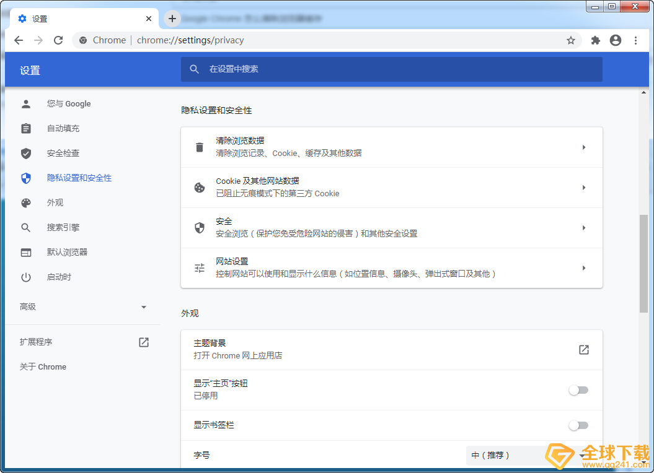Screen dimensions: 654x473
Task: Select 外观 in the sidebar
Action: point(56,202)
